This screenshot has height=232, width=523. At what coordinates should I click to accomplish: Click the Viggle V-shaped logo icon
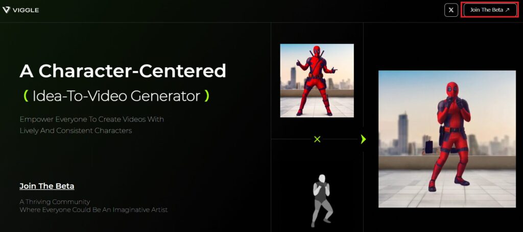coord(6,10)
